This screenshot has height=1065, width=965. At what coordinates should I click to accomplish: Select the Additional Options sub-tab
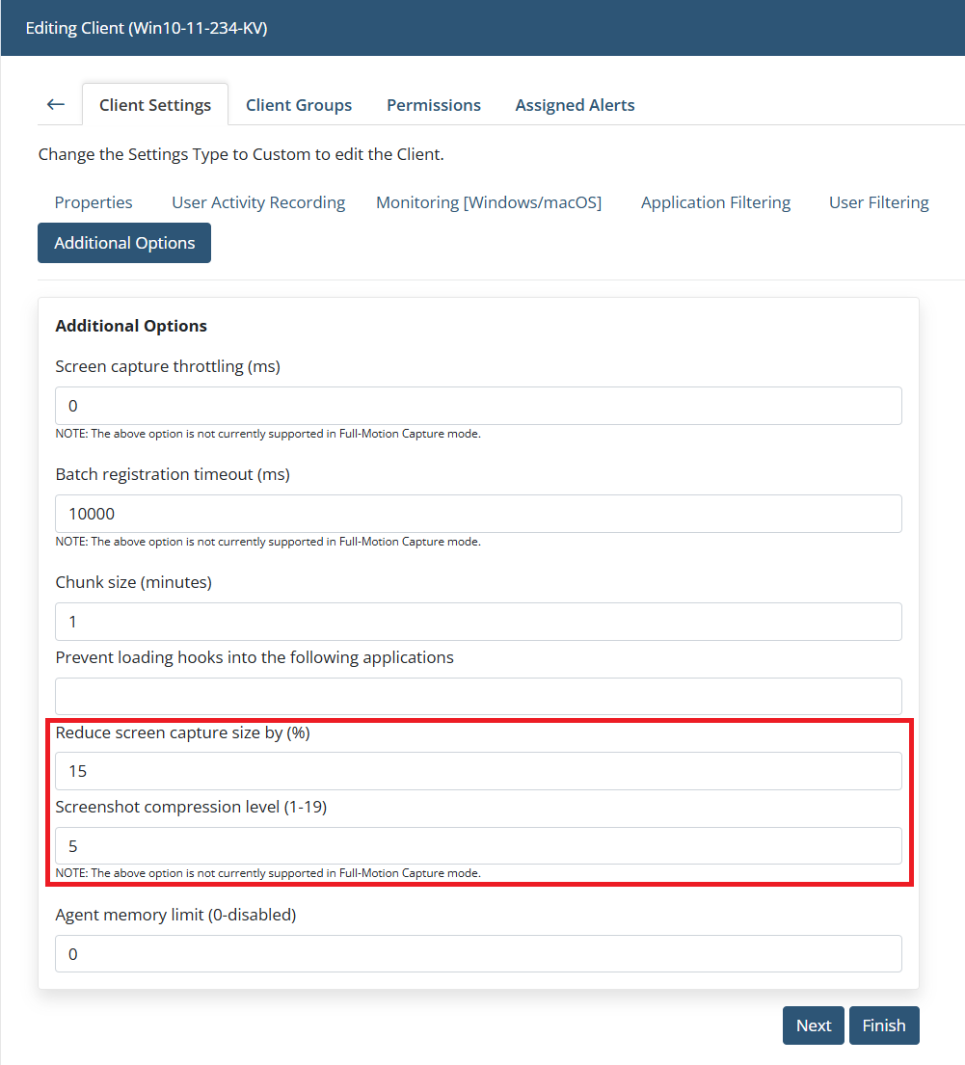point(124,243)
